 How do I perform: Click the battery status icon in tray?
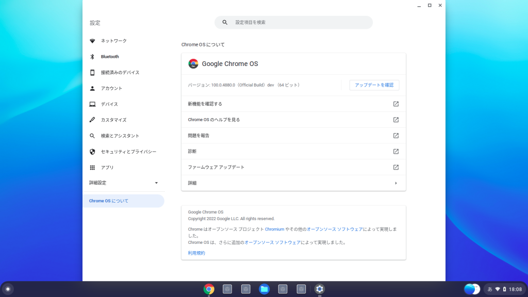(504, 289)
